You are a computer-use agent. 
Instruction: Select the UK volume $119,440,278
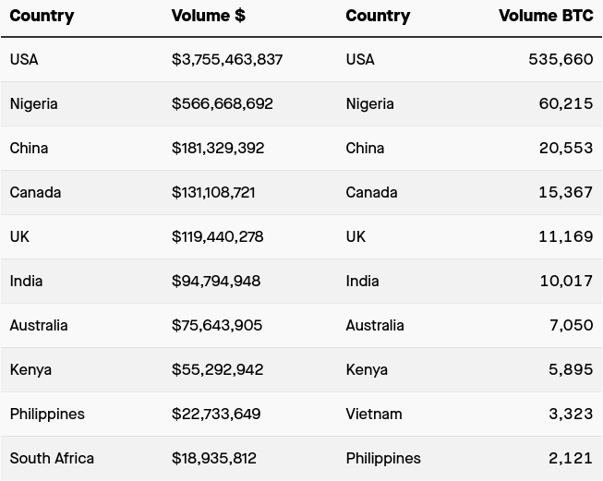pos(218,236)
